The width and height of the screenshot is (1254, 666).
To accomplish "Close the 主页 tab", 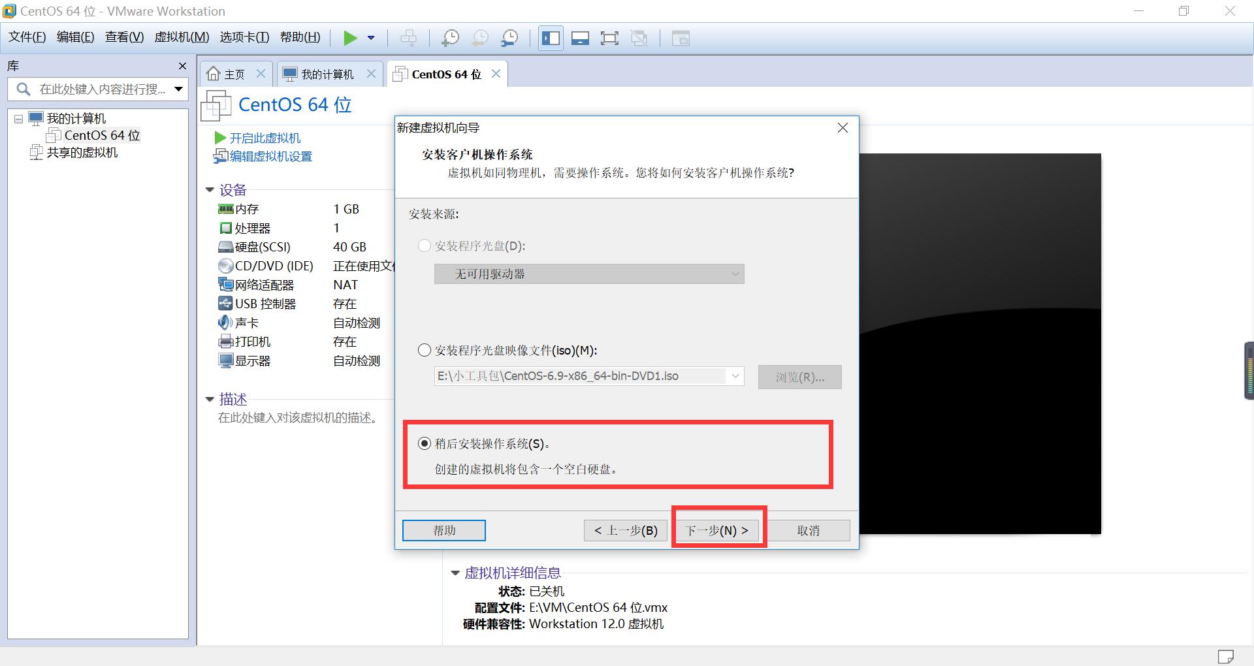I will click(261, 74).
